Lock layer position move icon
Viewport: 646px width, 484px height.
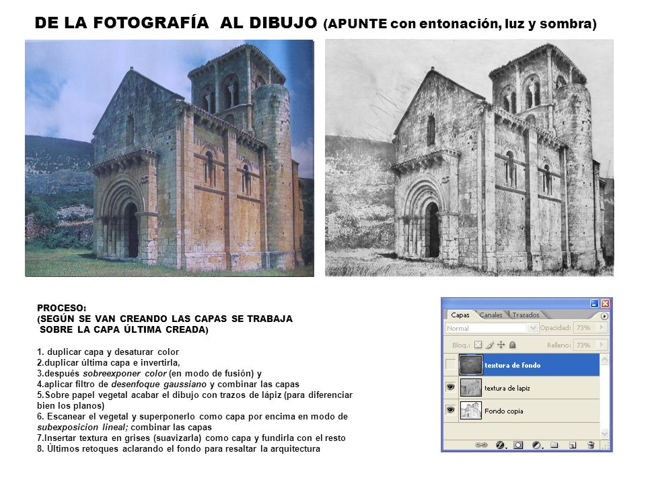pos(501,345)
